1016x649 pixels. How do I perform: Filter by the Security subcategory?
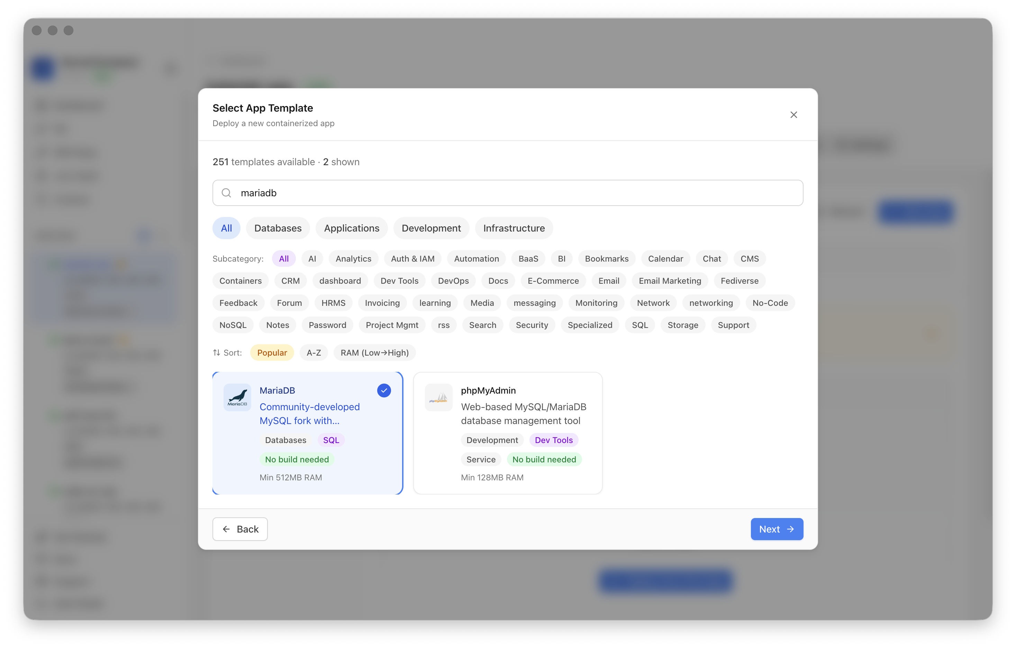532,325
